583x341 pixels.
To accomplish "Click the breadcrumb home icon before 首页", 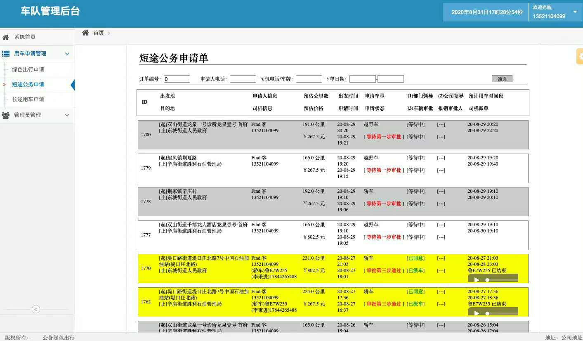I will tap(85, 33).
